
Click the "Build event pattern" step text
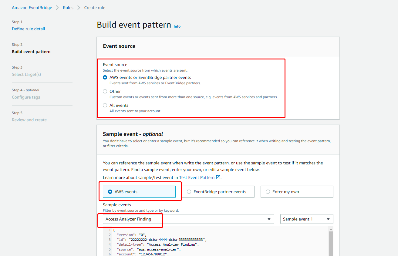[x=31, y=52]
